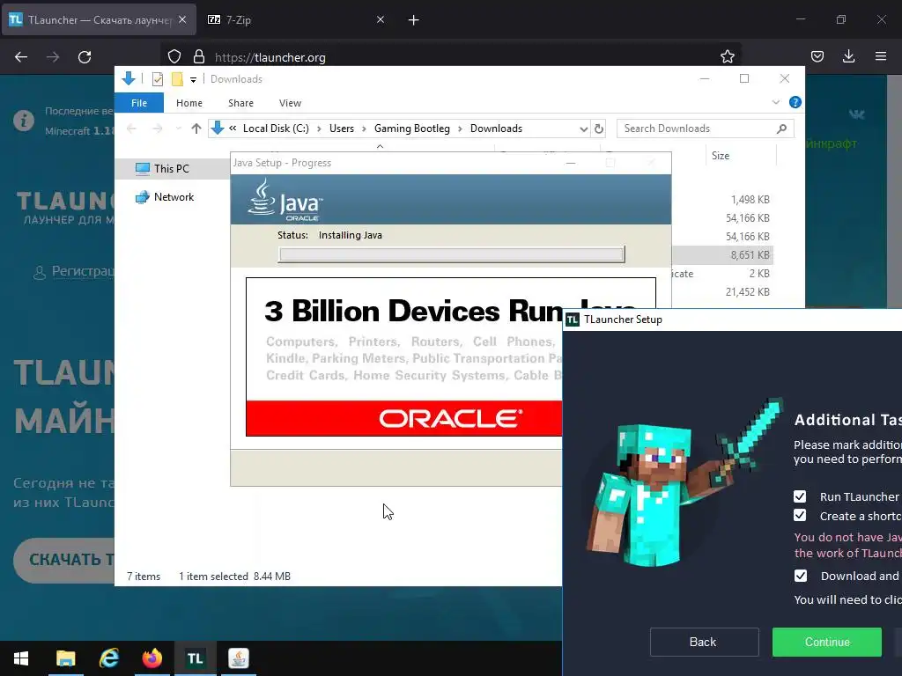Select the file sized 21,452 KB
Screen dimensions: 902x676
747,291
